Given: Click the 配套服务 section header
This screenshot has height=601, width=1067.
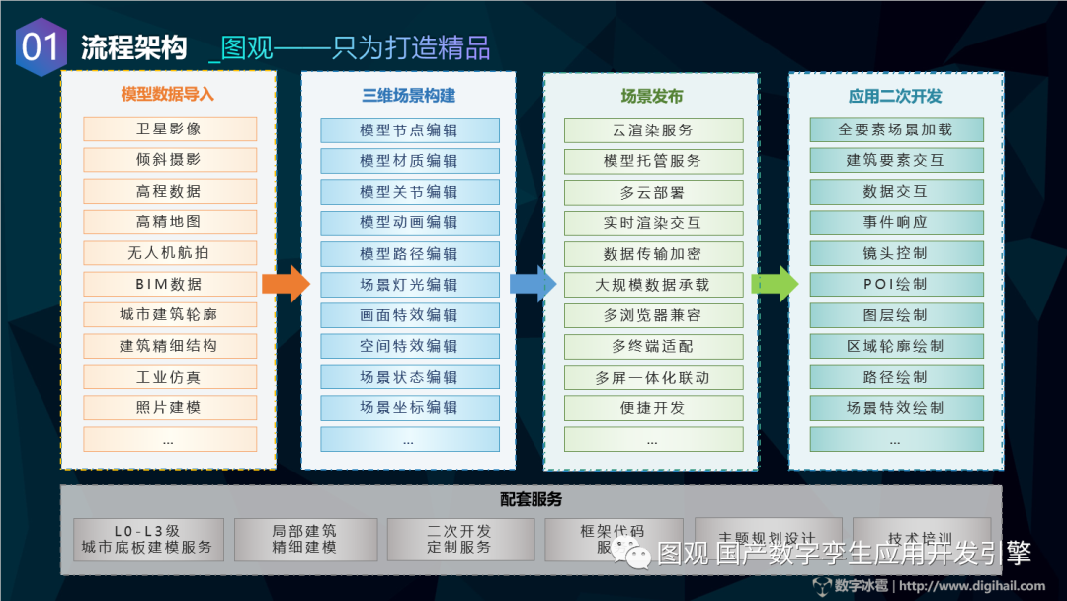Looking at the screenshot, I should (531, 499).
